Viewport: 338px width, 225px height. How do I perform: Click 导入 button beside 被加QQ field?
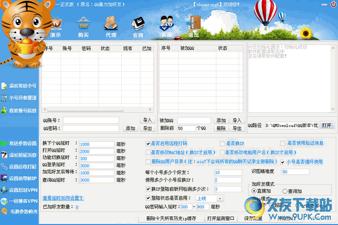(x=237, y=120)
